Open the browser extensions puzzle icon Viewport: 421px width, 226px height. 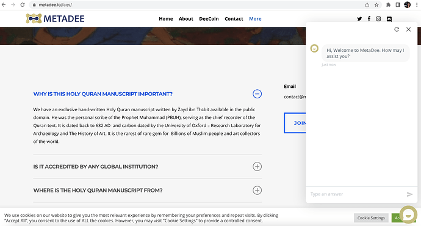388,5
